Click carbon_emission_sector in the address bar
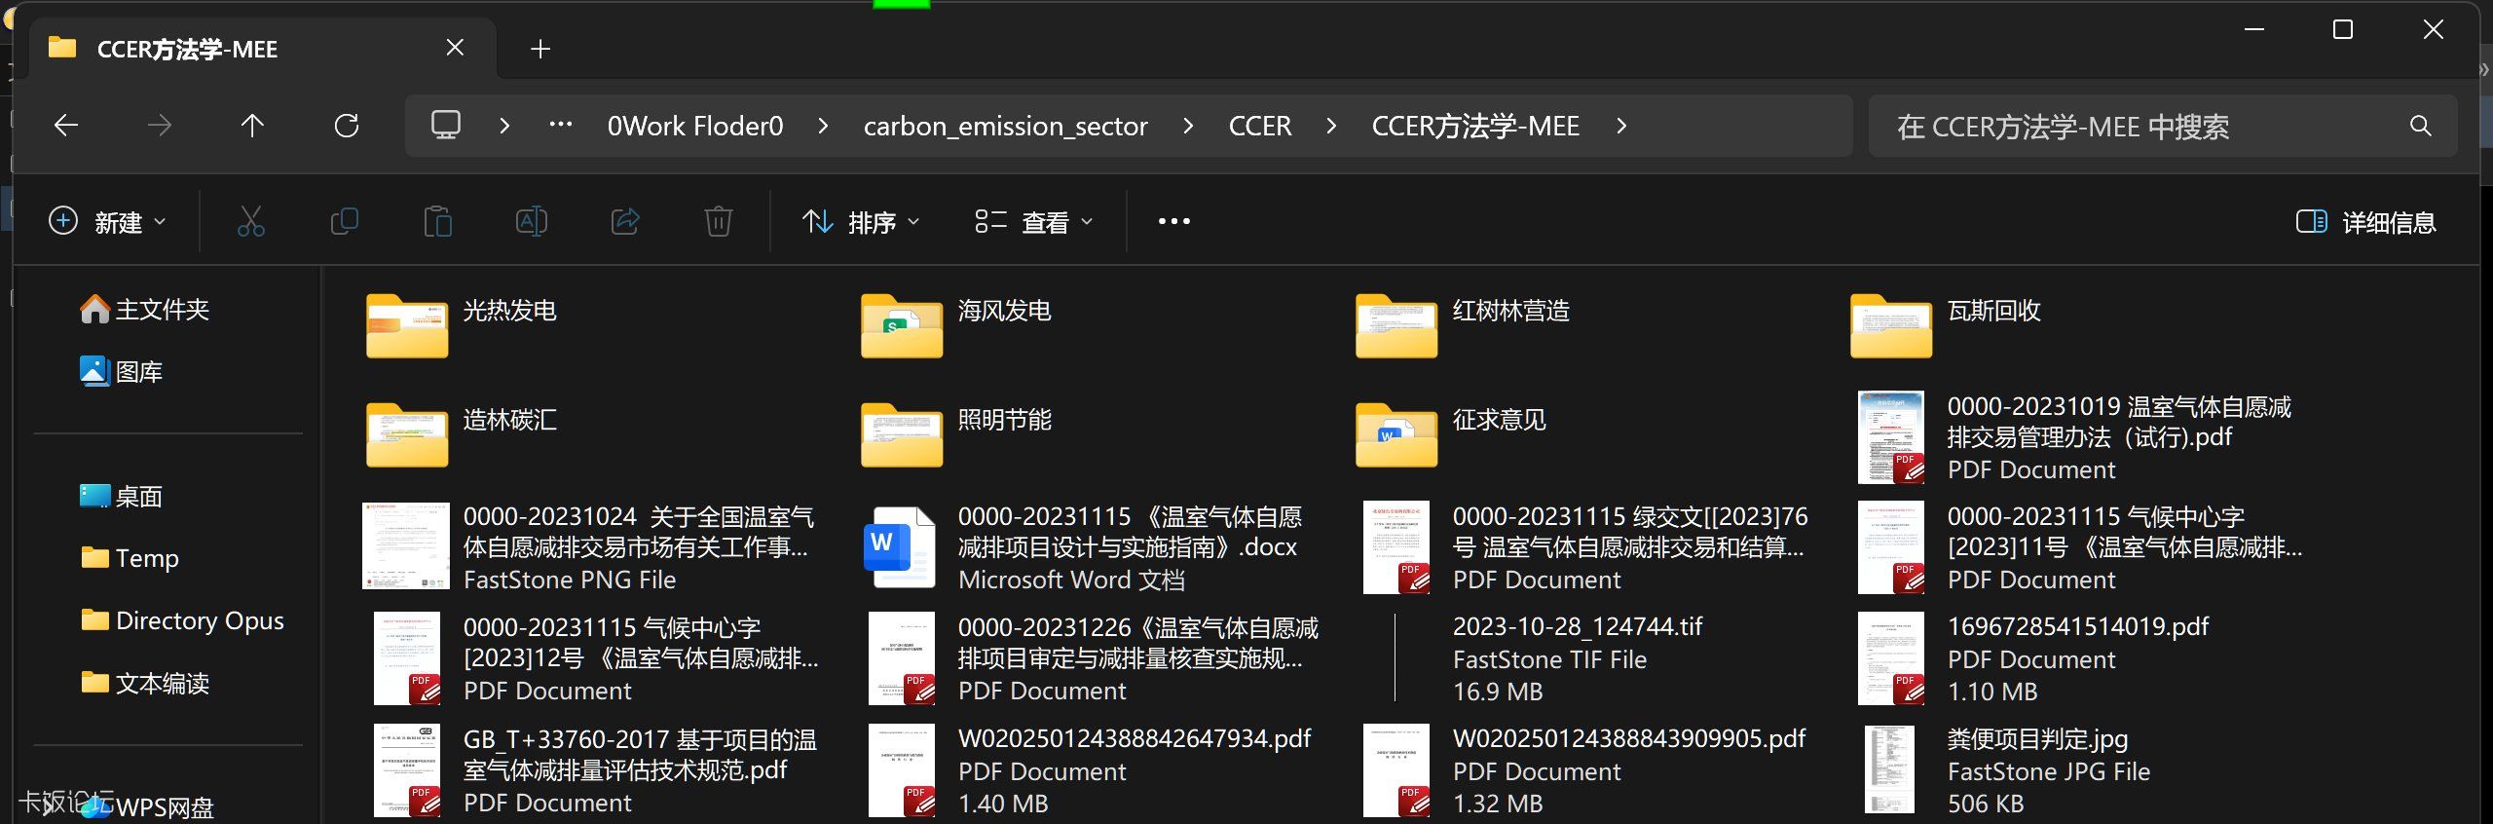 tap(1005, 126)
